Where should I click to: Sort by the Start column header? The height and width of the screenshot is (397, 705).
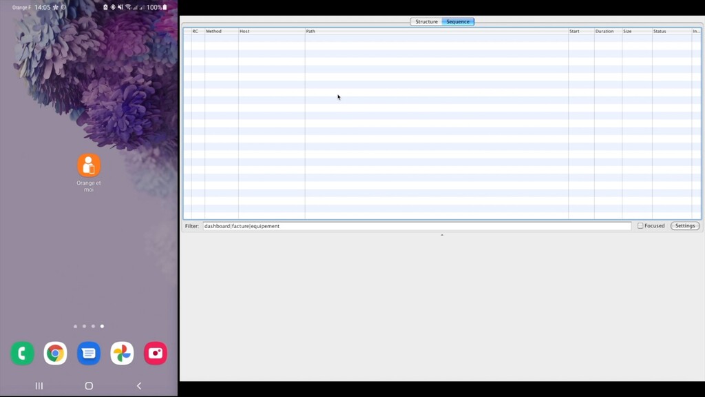tap(581, 31)
